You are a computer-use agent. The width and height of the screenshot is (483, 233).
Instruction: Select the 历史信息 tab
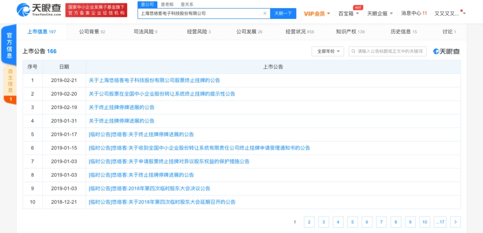pos(403,32)
